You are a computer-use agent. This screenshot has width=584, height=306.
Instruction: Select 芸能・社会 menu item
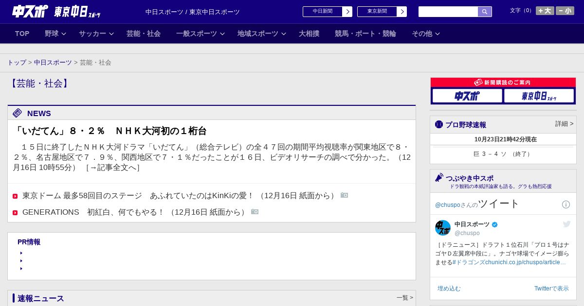point(144,34)
